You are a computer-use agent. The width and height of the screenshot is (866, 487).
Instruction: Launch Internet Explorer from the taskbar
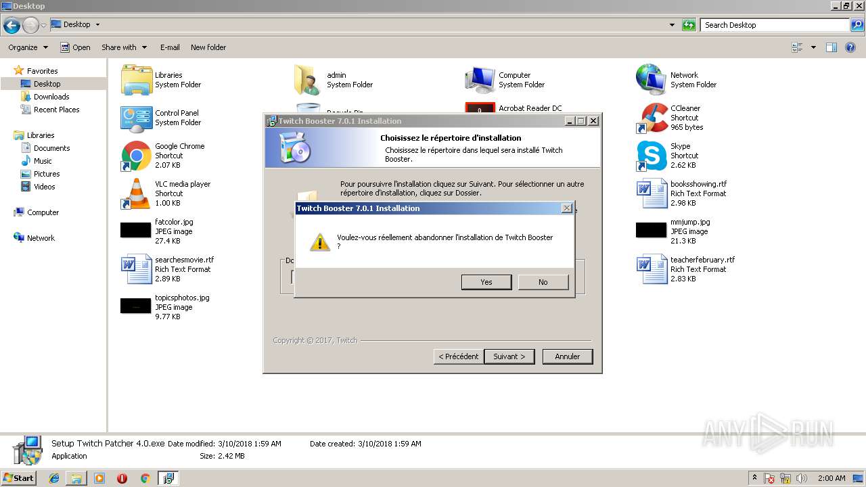54,478
